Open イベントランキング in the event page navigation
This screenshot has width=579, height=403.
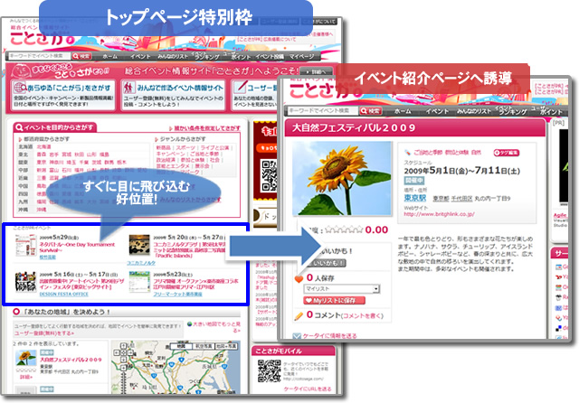pyautogui.click(x=512, y=110)
